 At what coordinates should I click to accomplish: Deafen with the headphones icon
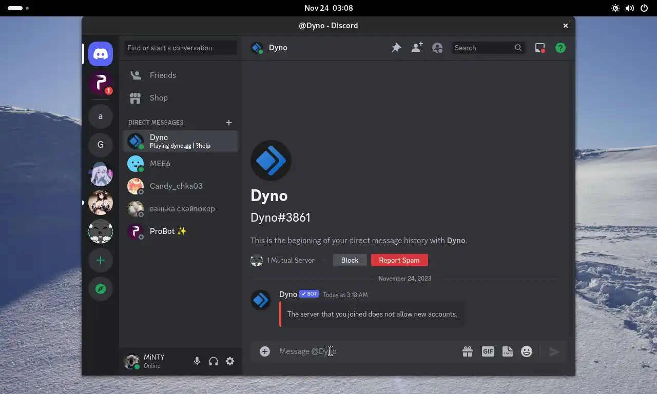coord(214,361)
